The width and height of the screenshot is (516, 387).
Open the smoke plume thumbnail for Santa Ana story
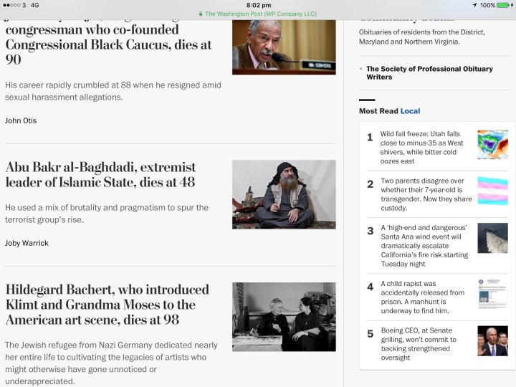(x=492, y=238)
